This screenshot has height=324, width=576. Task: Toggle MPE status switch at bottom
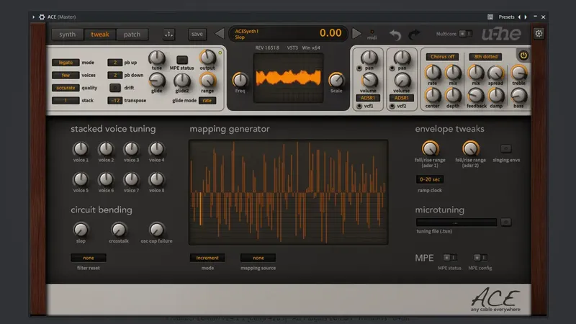pyautogui.click(x=449, y=258)
